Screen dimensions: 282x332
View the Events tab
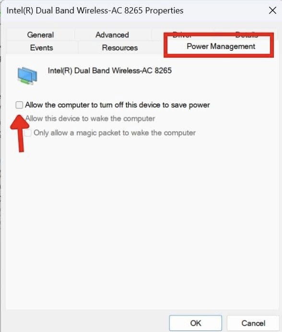coord(42,48)
